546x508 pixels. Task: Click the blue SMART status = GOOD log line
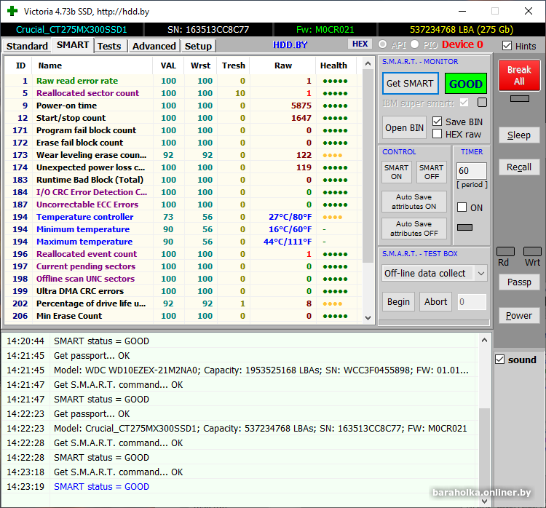[240, 486]
